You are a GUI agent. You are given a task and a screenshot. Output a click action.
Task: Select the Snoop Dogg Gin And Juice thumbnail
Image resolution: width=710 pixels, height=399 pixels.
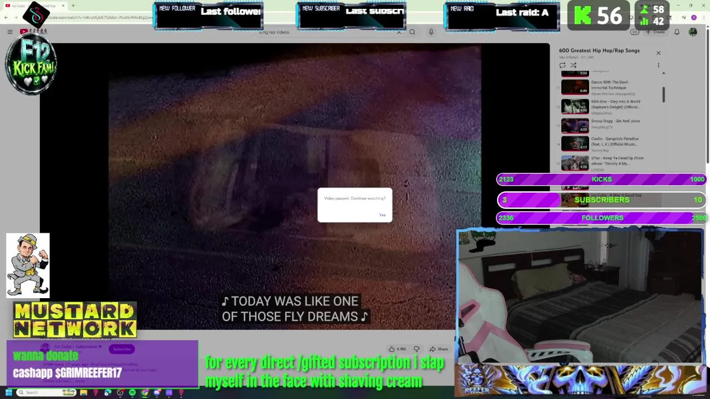click(575, 125)
